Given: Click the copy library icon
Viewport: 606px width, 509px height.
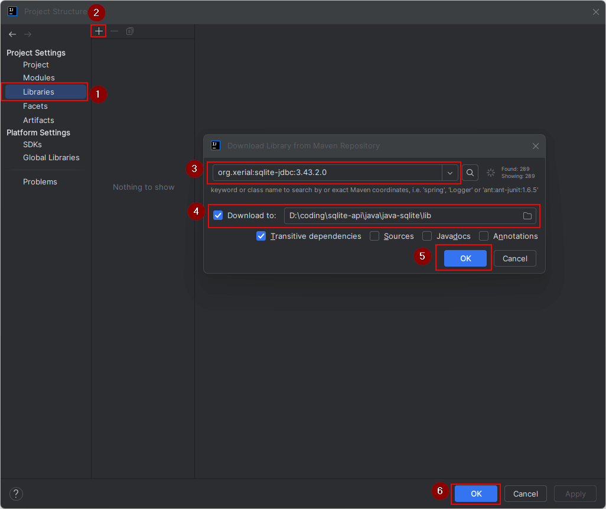Looking at the screenshot, I should pyautogui.click(x=130, y=31).
